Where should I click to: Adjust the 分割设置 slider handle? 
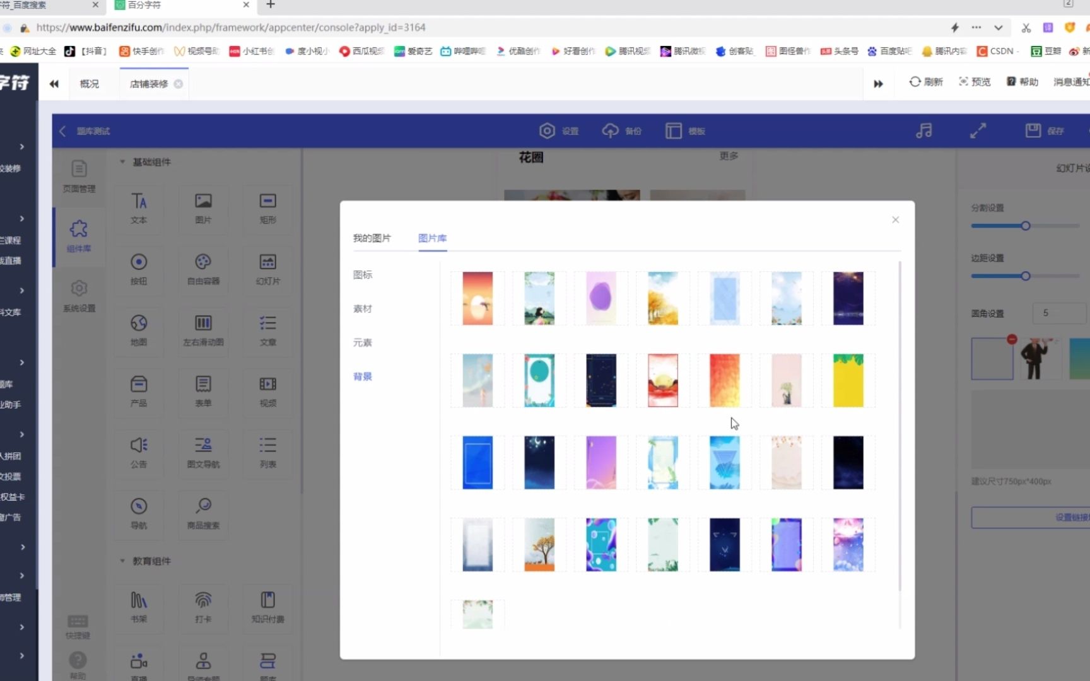click(x=1026, y=226)
